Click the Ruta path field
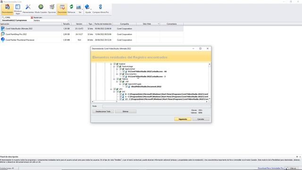Image resolution: width=302 pixels, height=170 pixels. (156, 106)
